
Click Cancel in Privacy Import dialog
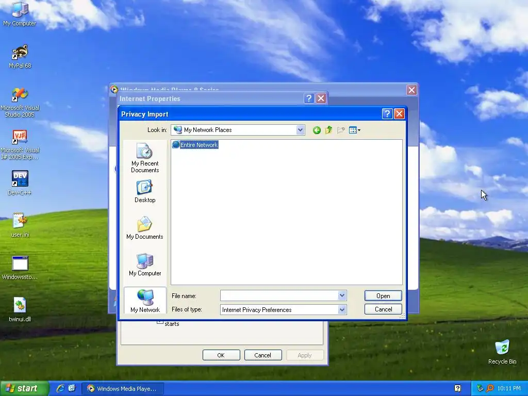(383, 309)
